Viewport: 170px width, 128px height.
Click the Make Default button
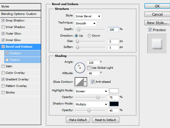(x=78, y=120)
